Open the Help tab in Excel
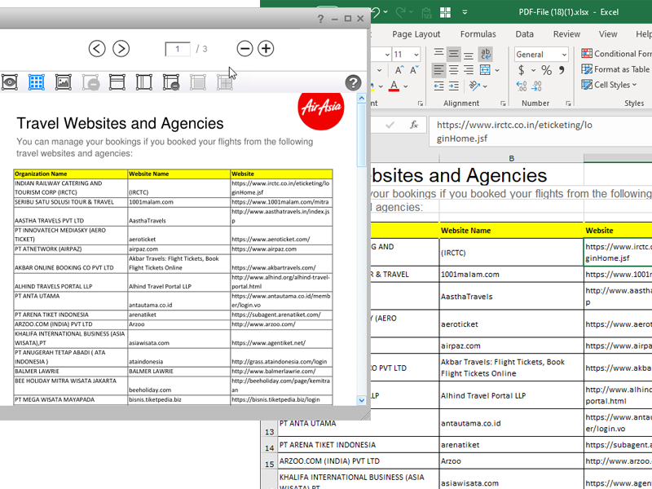 tap(643, 34)
